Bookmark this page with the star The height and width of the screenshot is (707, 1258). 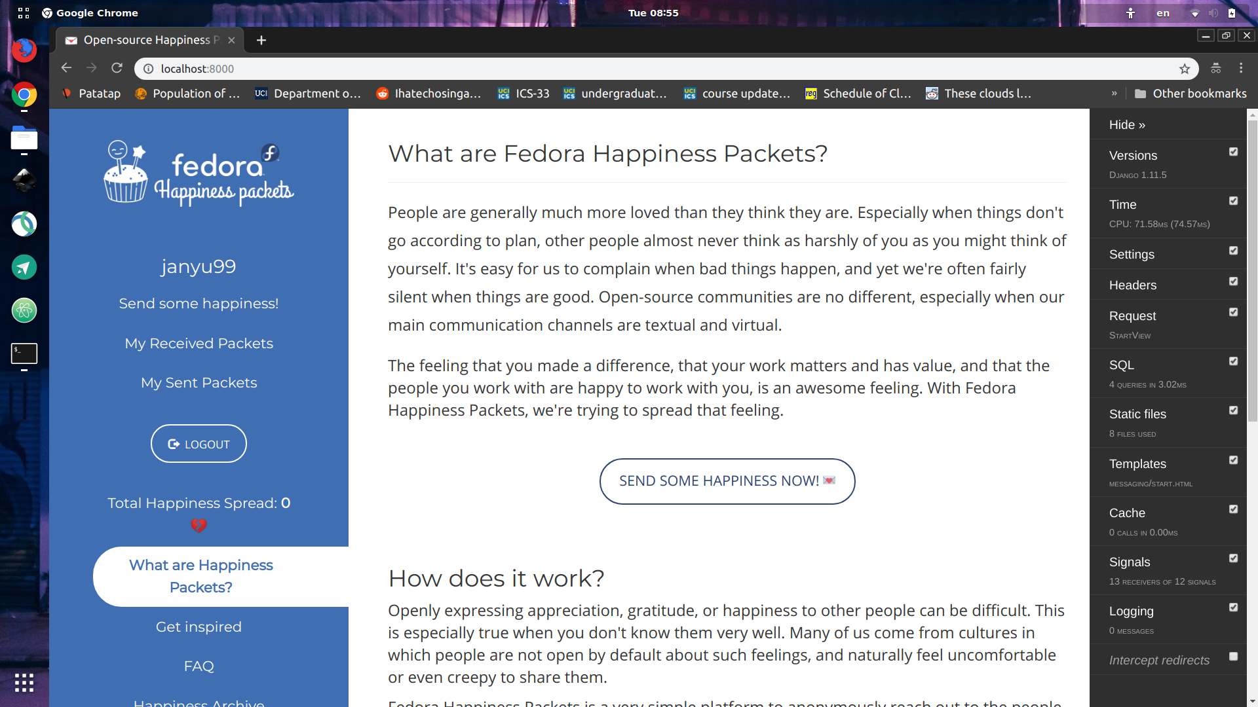point(1185,69)
